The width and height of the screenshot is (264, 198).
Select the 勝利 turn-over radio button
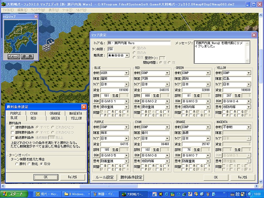(17, 164)
